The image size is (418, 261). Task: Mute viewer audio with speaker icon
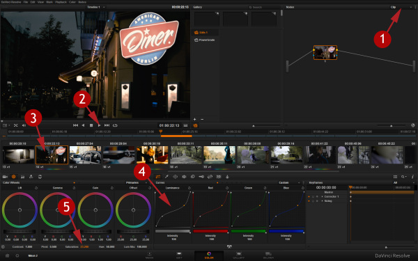[24, 125]
